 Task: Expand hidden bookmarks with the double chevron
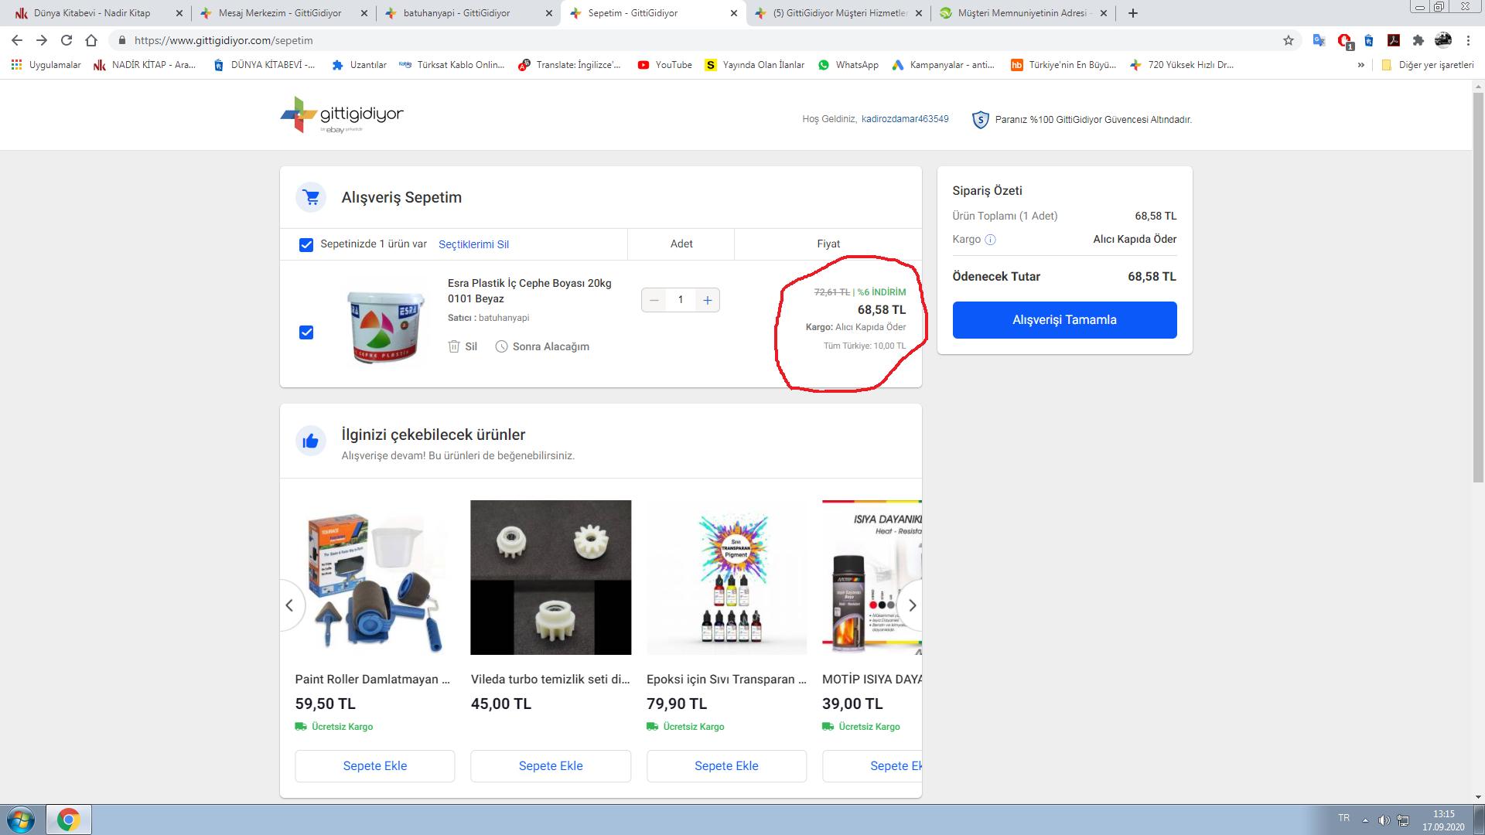pos(1361,65)
